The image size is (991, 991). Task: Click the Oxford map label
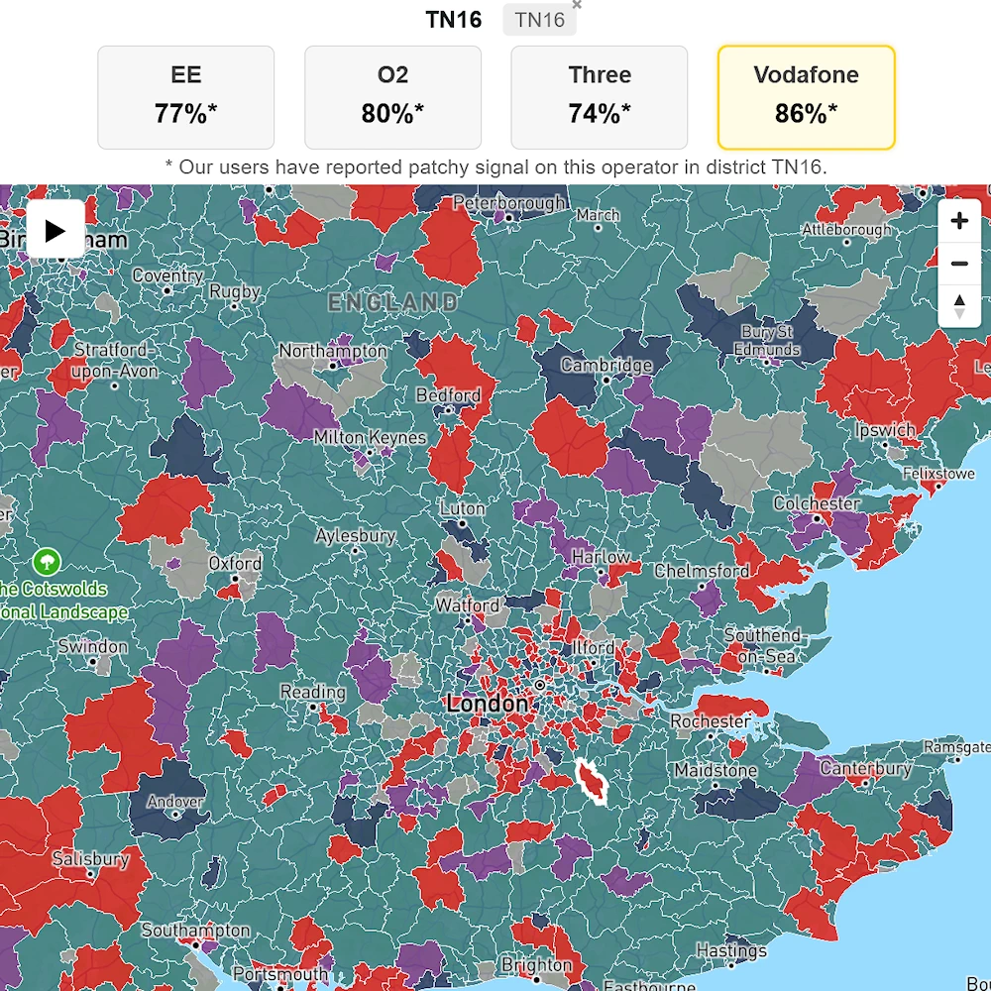235,564
